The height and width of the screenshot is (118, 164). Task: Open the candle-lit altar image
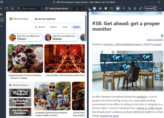65,59
